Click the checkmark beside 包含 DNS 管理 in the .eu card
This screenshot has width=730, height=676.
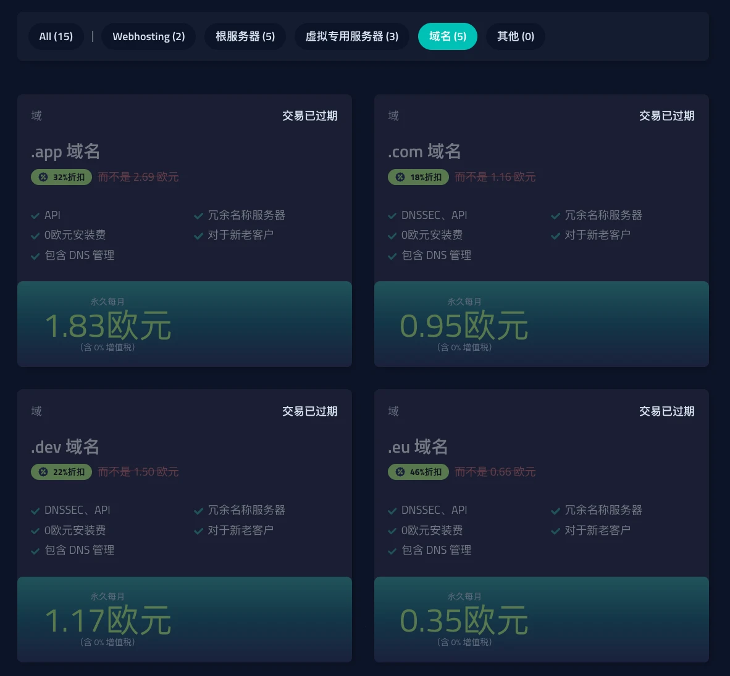click(x=392, y=551)
